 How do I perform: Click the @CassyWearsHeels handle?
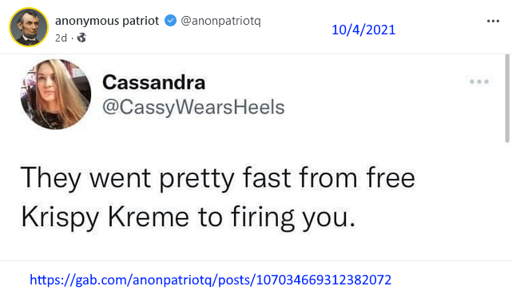pos(193,107)
